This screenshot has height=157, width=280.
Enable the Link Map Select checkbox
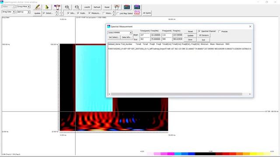pyautogui.click(x=118, y=14)
